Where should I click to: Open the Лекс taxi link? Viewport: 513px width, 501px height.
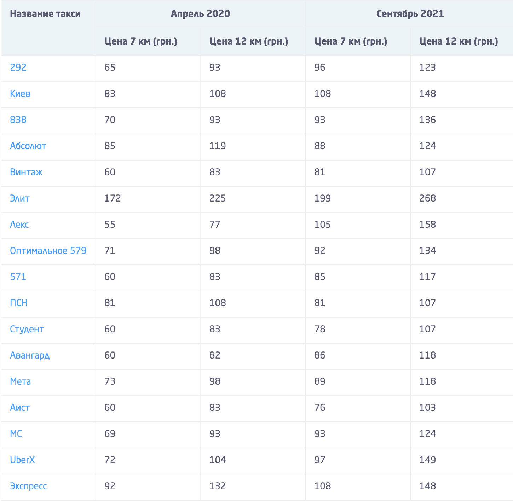pyautogui.click(x=19, y=224)
